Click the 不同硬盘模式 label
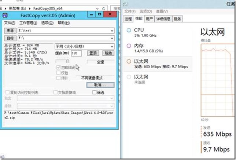236x160 pixels. 92,78
